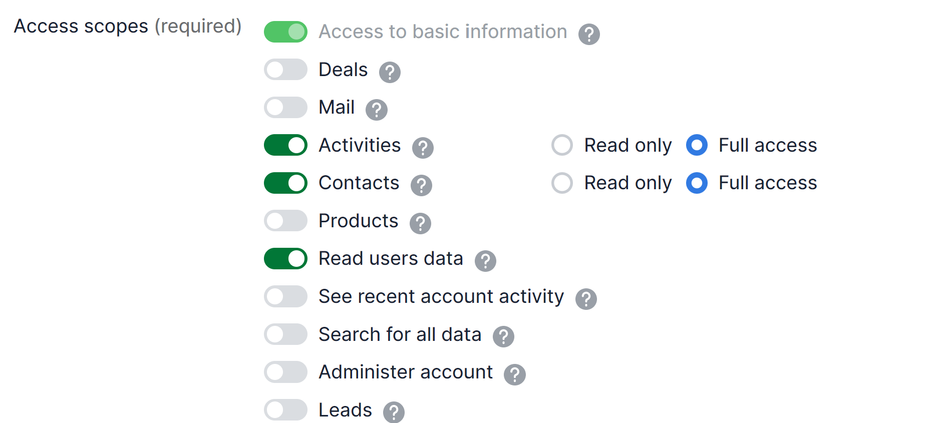Turn off Read users data toggle
Viewport: 933px width, 423px height.
coord(285,258)
